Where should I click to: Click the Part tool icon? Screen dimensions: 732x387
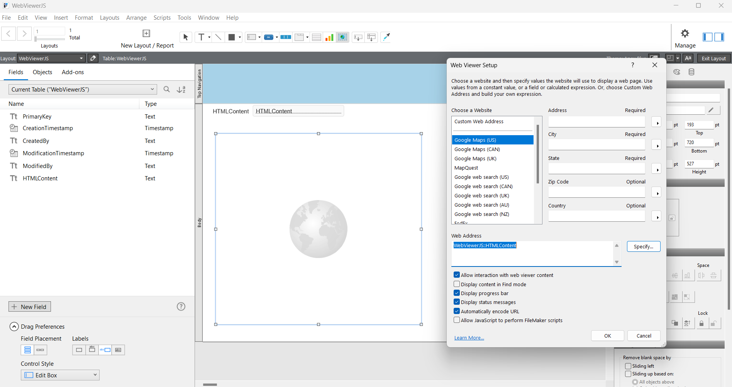pos(371,37)
